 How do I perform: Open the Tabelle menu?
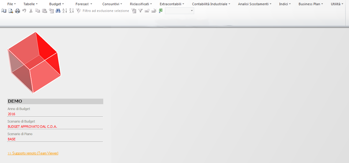(x=30, y=4)
